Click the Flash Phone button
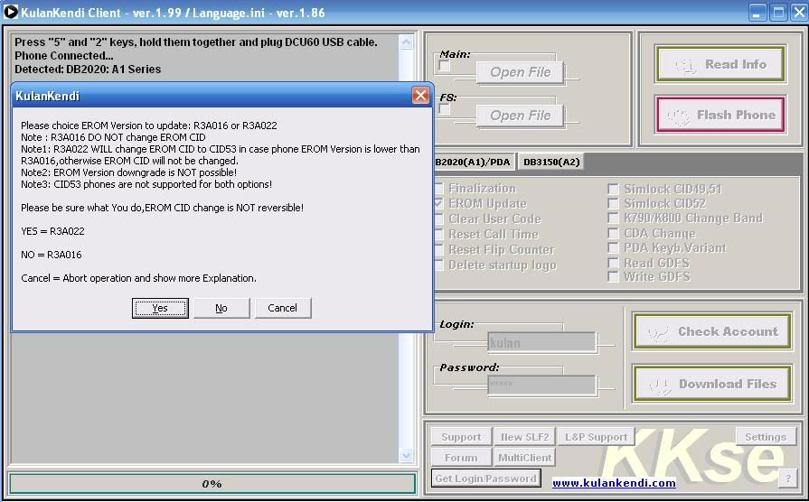This screenshot has height=502, width=809. tap(720, 115)
